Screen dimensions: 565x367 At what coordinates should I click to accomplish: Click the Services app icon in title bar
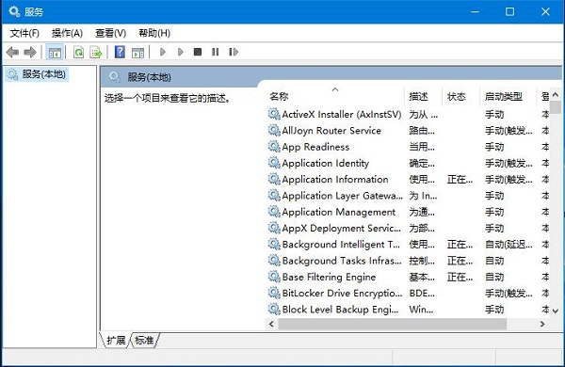click(14, 11)
